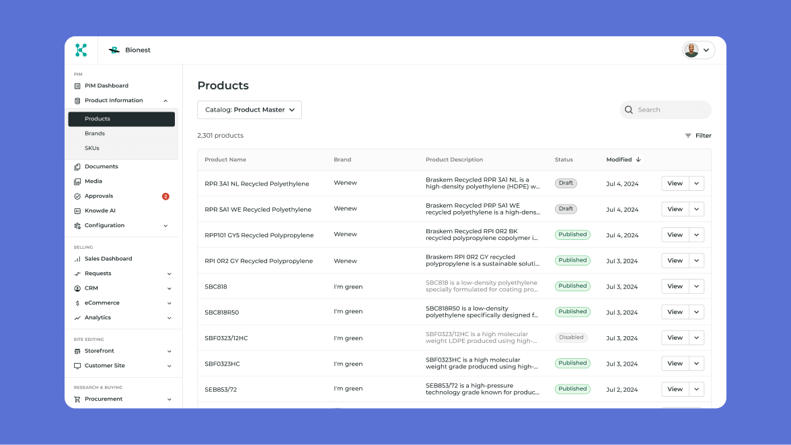Launch Knowde AI from the sidebar
The height and width of the screenshot is (445, 791).
click(x=100, y=211)
